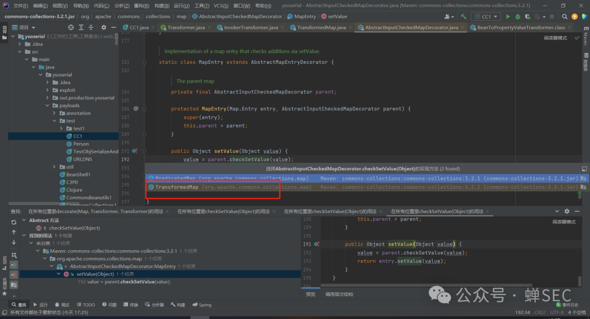The image size is (590, 319).
Task: Build project with the hammer icon
Action: tap(463, 16)
